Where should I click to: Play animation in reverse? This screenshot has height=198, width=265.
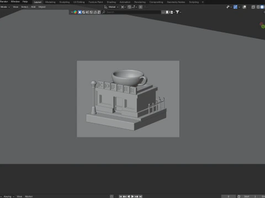[129, 196]
